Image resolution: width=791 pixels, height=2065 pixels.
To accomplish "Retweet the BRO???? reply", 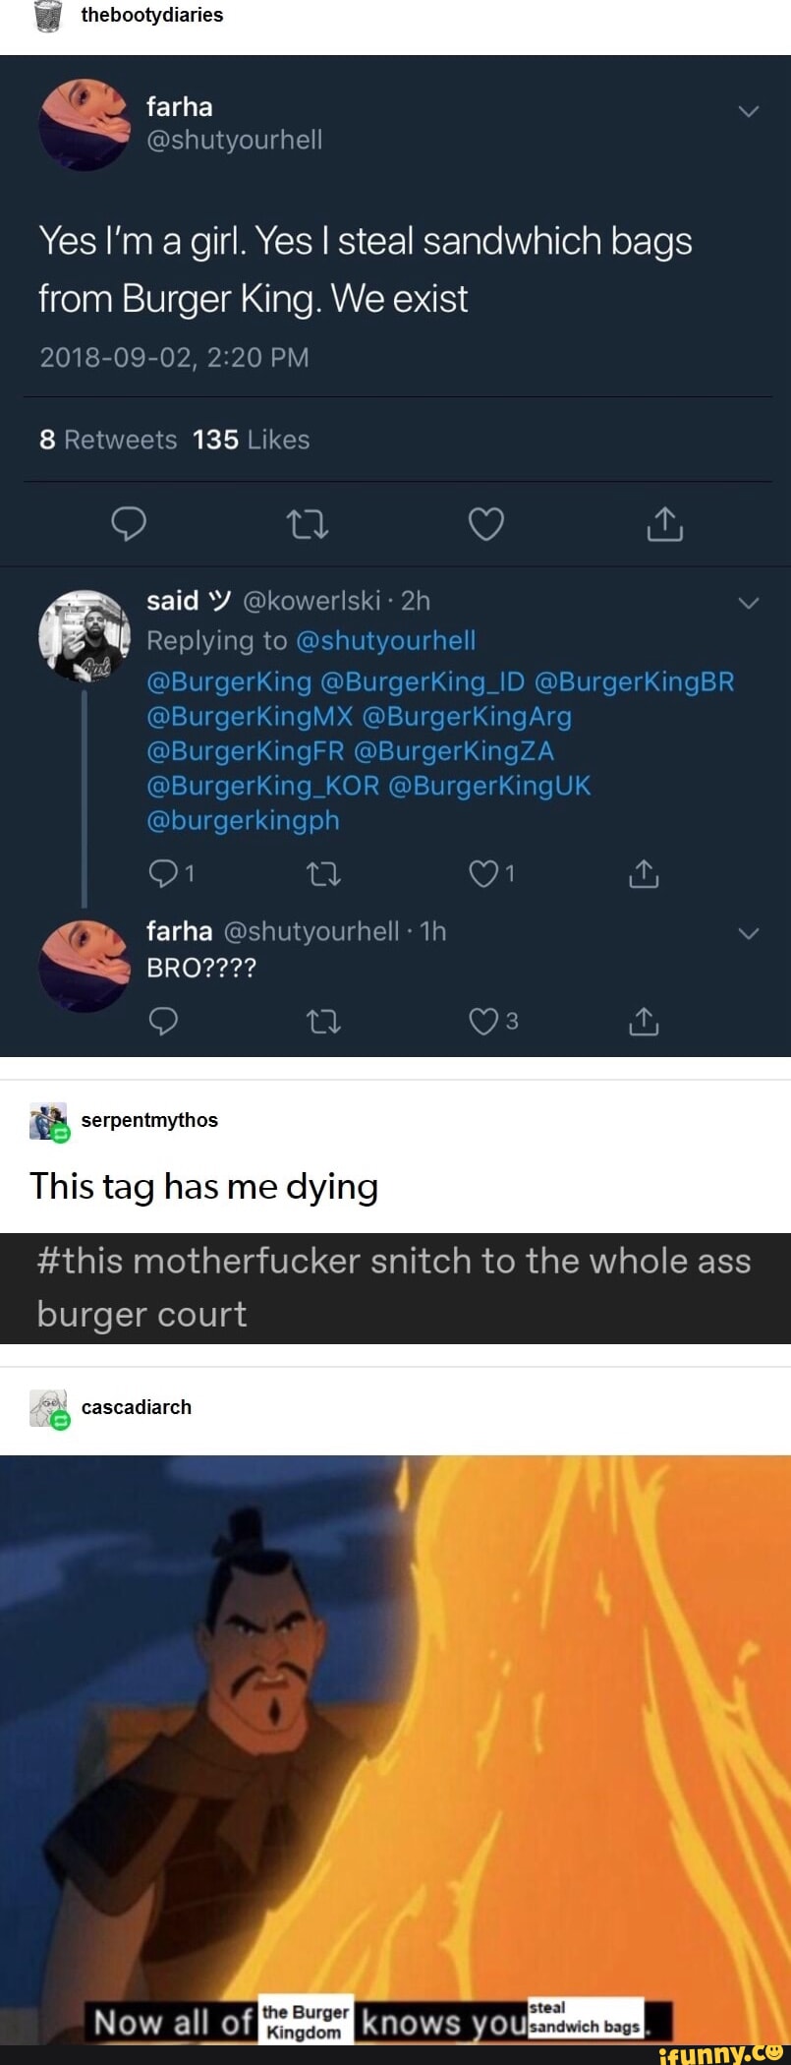I will (x=323, y=1023).
